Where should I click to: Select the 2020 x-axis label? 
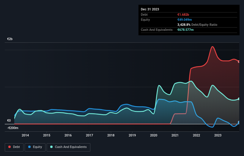[154, 135]
